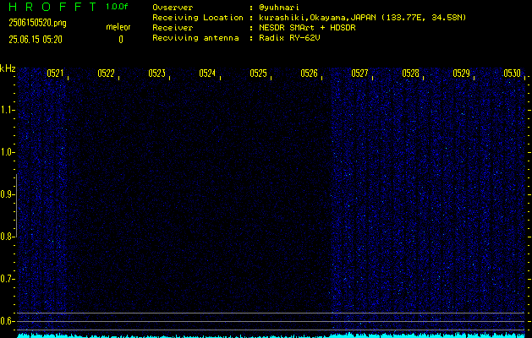Click the Radix RY-62V antenna text
The width and height of the screenshot is (532, 338).
[x=289, y=38]
